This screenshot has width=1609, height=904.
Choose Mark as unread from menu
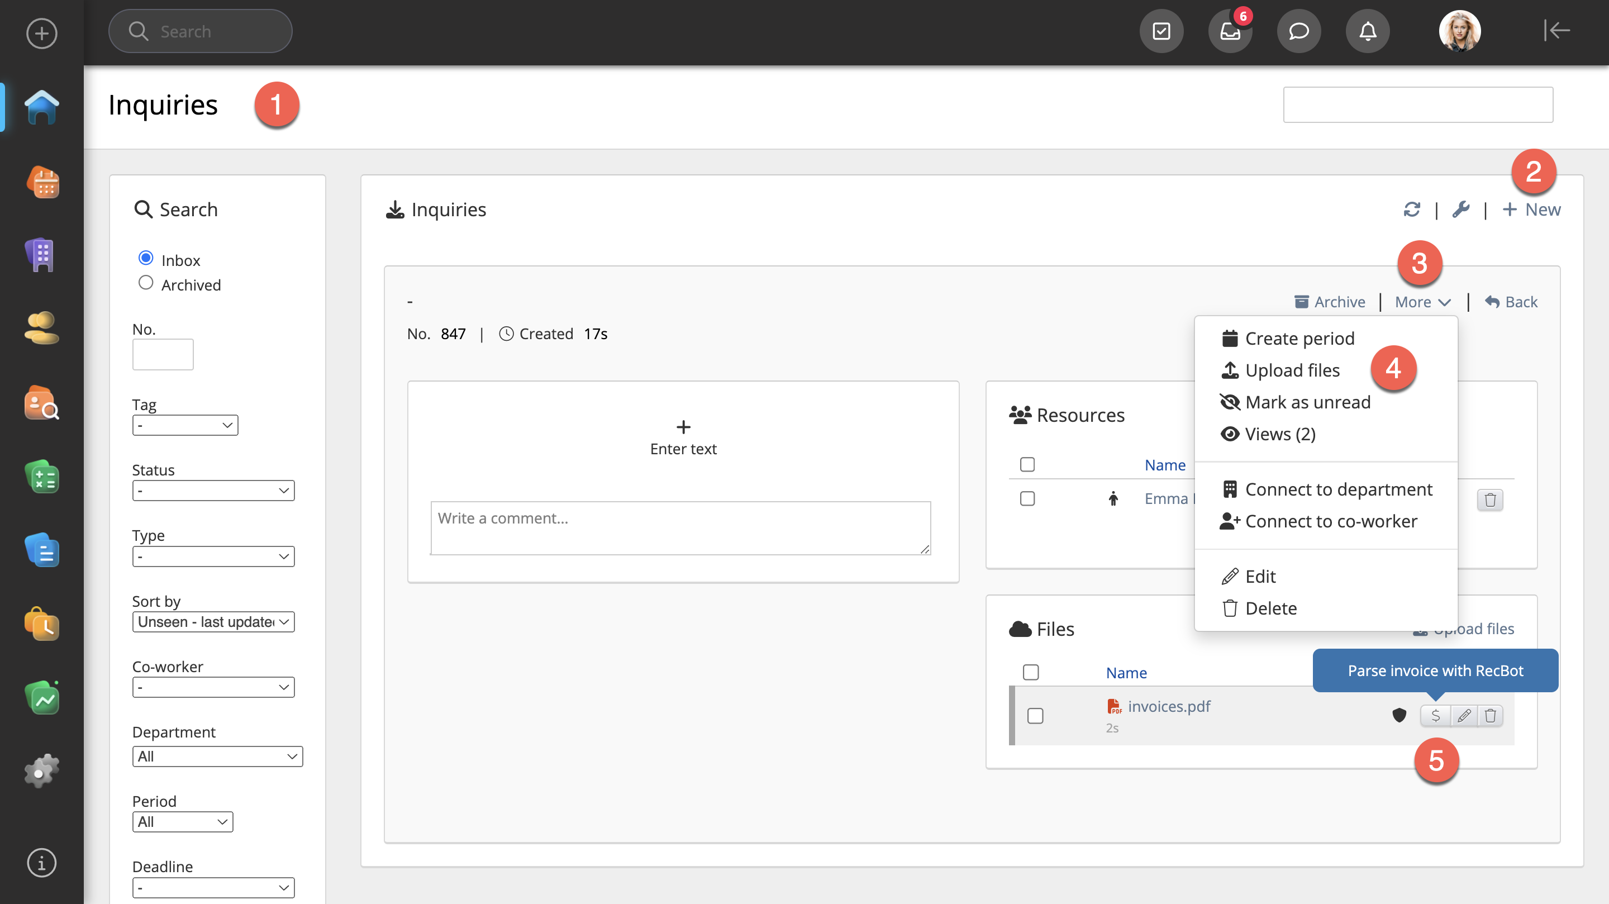[x=1307, y=402]
